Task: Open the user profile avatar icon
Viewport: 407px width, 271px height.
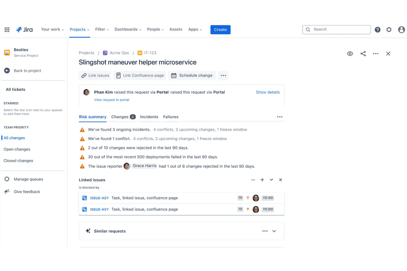Action: tap(401, 30)
